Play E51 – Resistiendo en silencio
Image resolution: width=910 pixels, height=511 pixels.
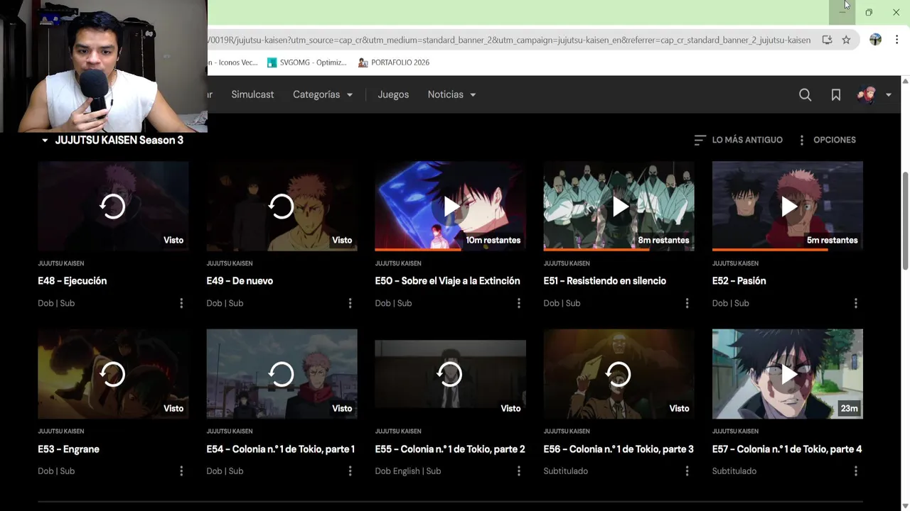[619, 207]
